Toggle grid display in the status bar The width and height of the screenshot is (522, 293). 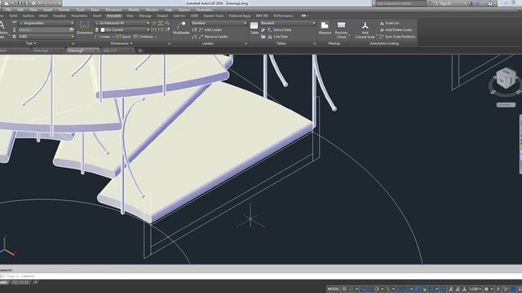[344, 289]
